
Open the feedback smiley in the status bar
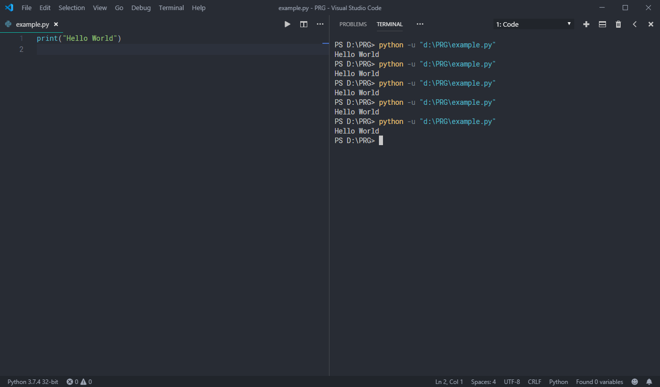[634, 381]
